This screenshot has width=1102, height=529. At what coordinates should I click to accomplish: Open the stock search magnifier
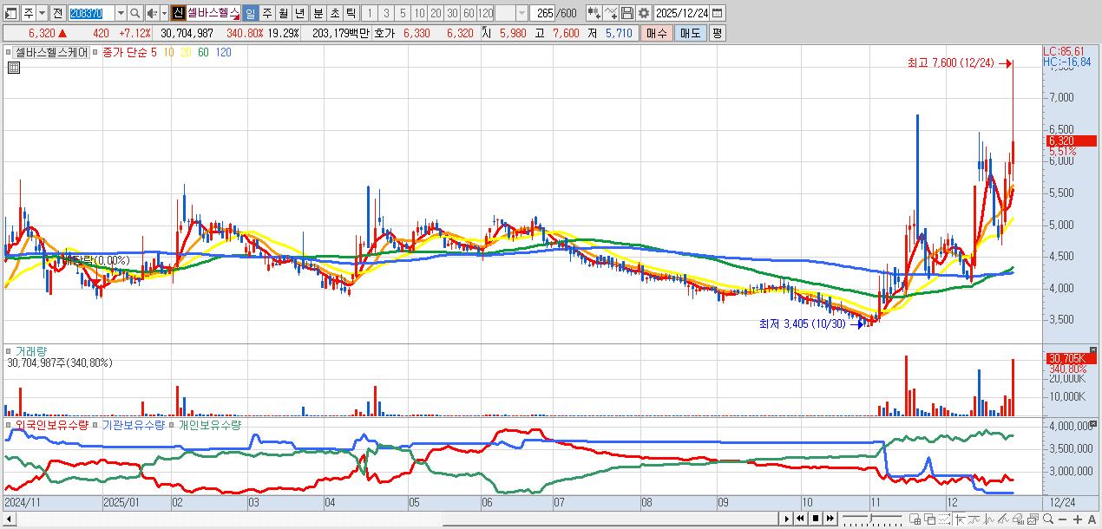coord(134,13)
